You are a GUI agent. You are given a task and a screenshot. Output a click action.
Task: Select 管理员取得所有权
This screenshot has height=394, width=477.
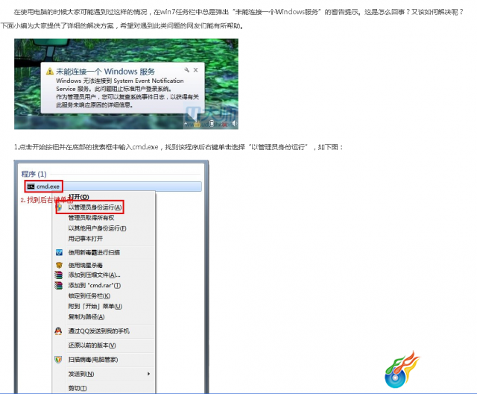91,218
